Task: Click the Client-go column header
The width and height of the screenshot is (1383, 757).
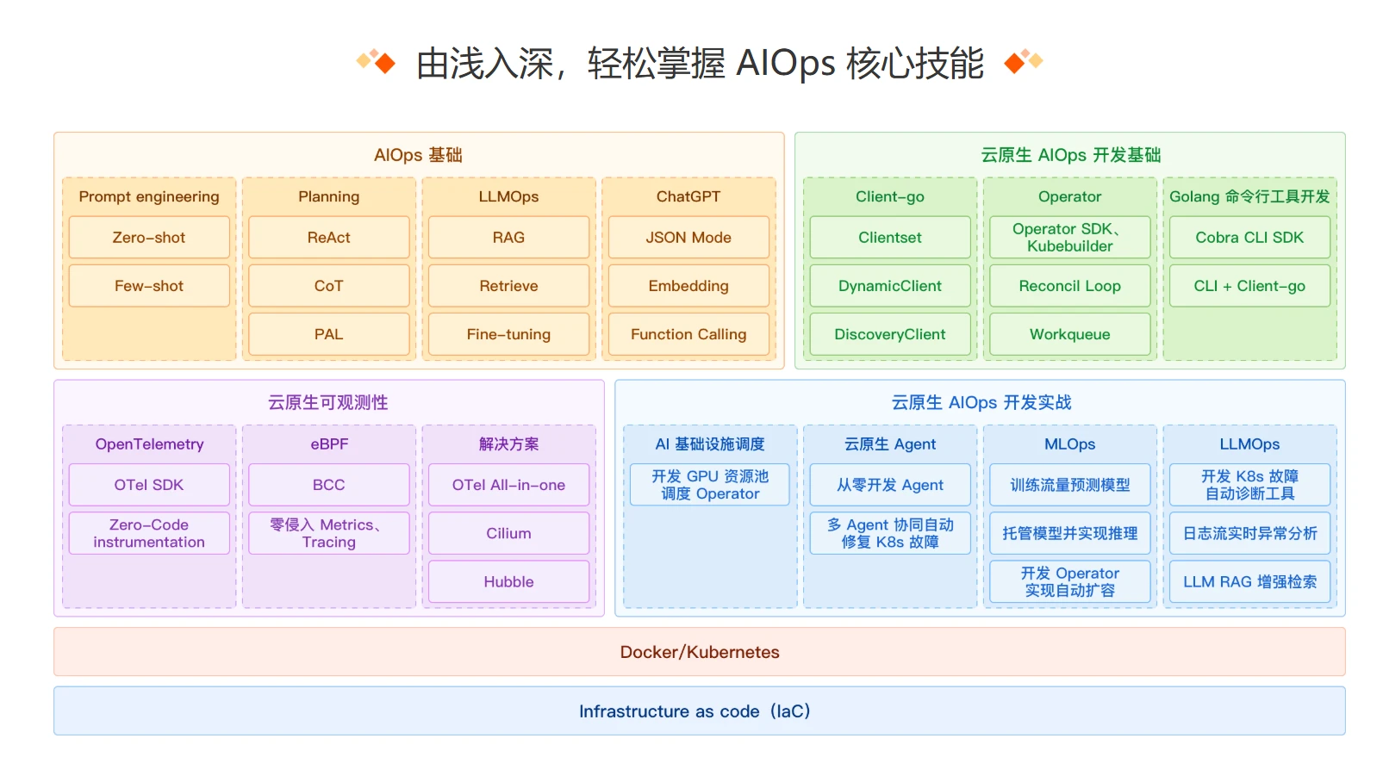Action: pyautogui.click(x=890, y=196)
